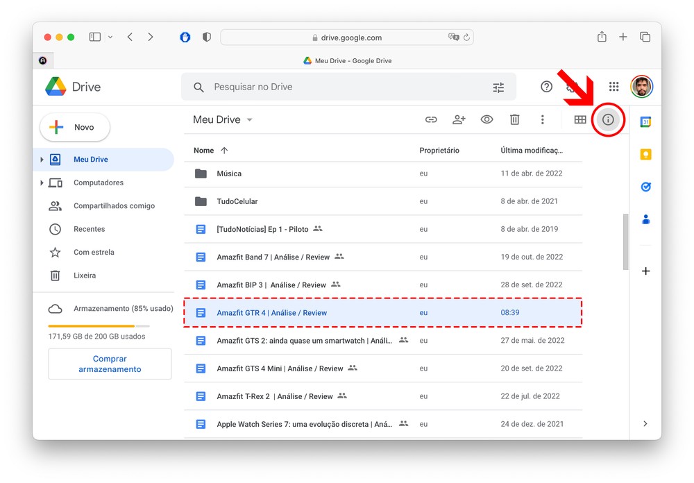
Task: Select the Amazfit GTS 2 document
Action: coord(383,341)
